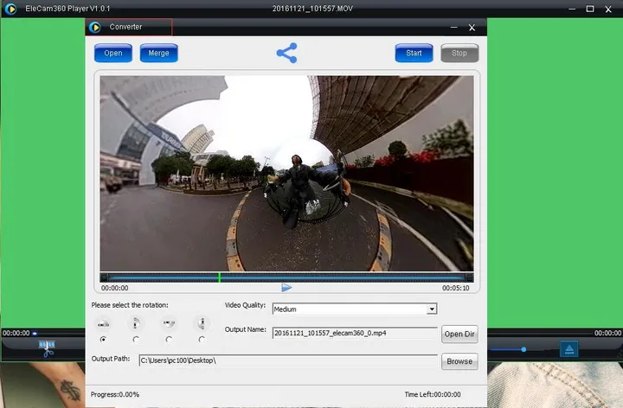Click the Output Name text field
The width and height of the screenshot is (623, 408).
(354, 332)
